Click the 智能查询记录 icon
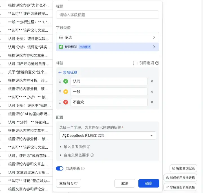The width and height of the screenshot is (203, 193). (x=173, y=168)
